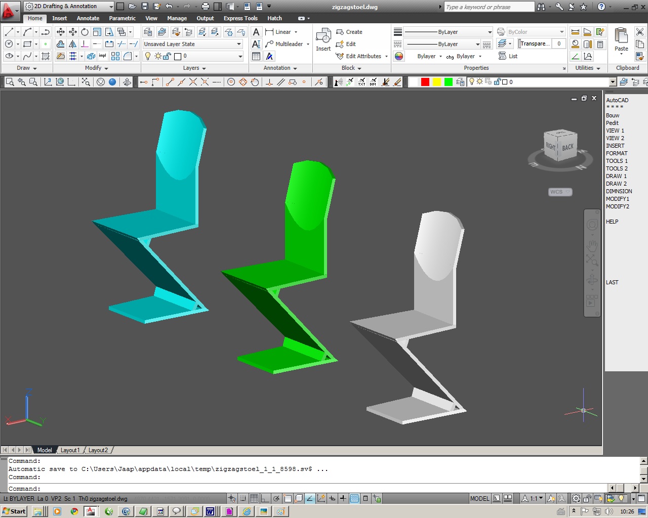
Task: Select the red color swatch in toolbar
Action: click(425, 82)
